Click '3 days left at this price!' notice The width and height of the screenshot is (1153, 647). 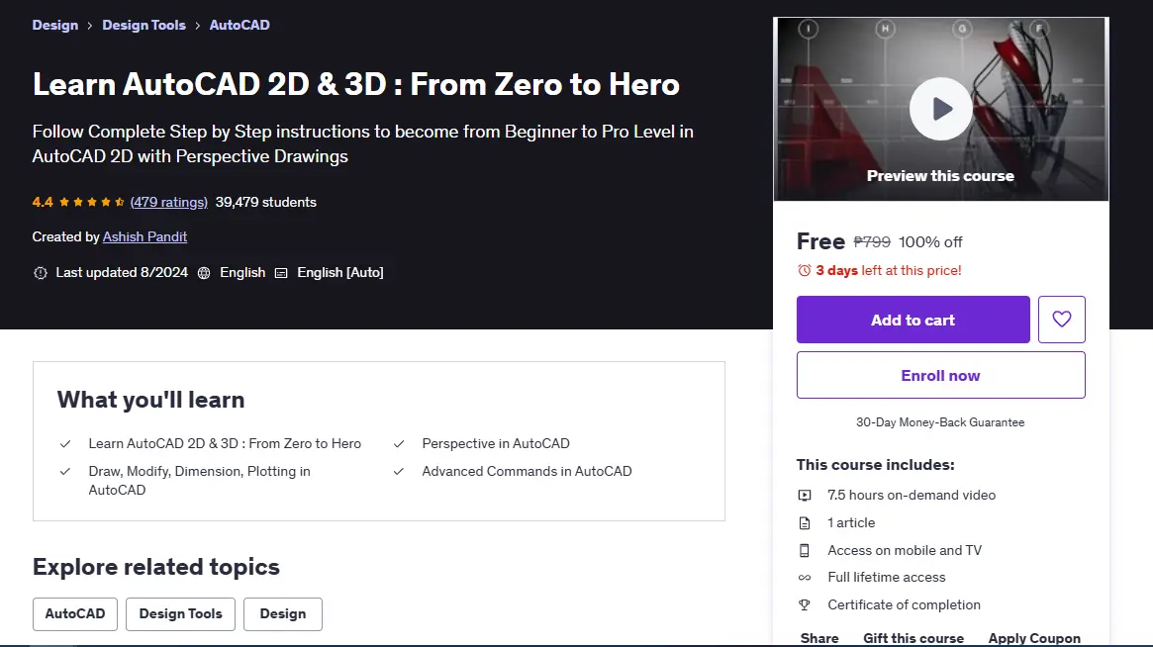click(889, 270)
